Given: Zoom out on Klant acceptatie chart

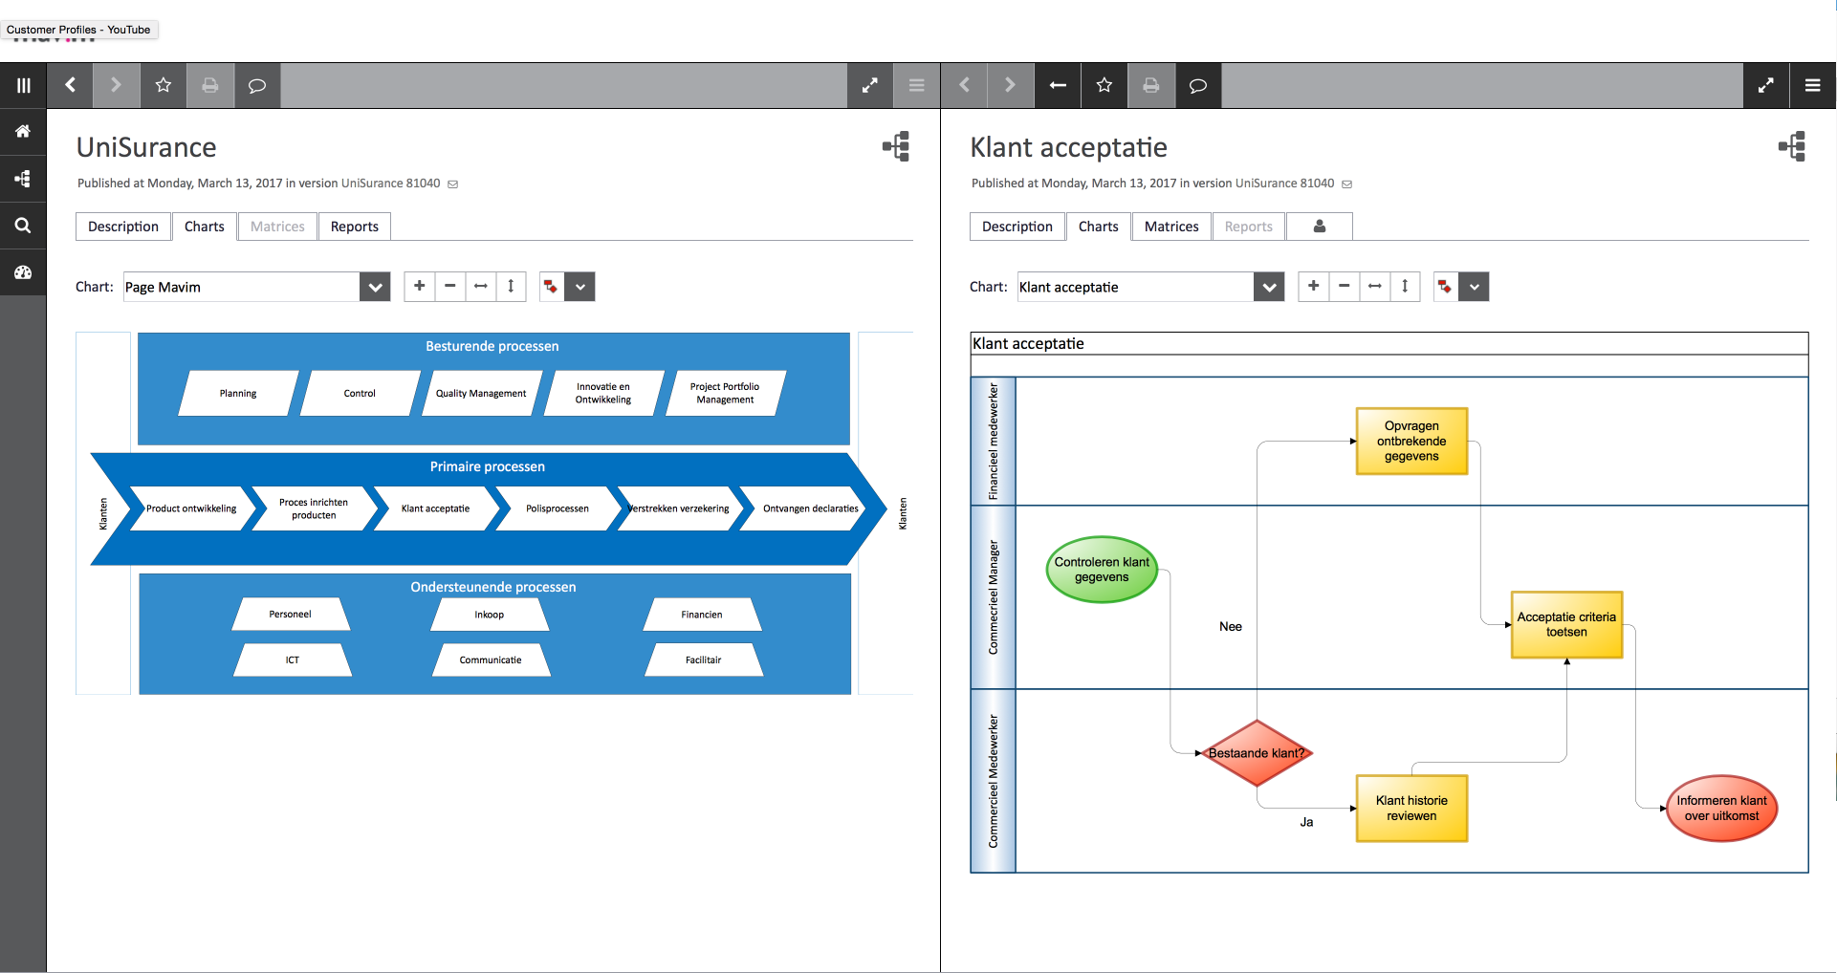Looking at the screenshot, I should click(1345, 287).
